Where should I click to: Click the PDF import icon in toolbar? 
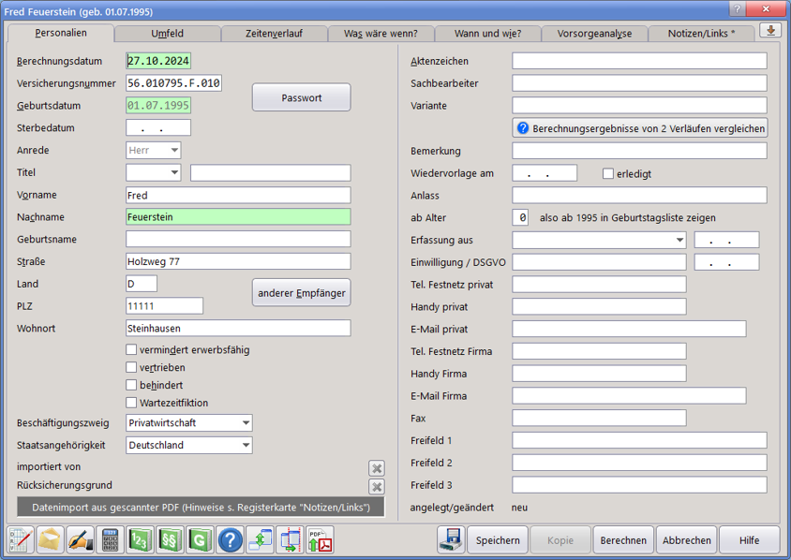click(x=320, y=540)
